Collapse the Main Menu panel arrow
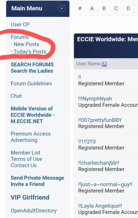 click(x=62, y=8)
